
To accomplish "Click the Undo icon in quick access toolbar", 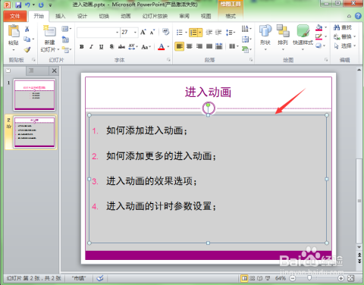I will [27, 5].
